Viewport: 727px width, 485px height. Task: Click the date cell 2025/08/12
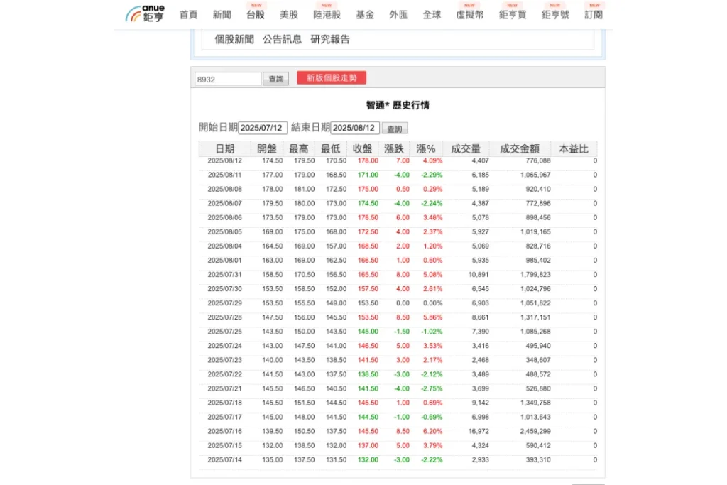[225, 161]
